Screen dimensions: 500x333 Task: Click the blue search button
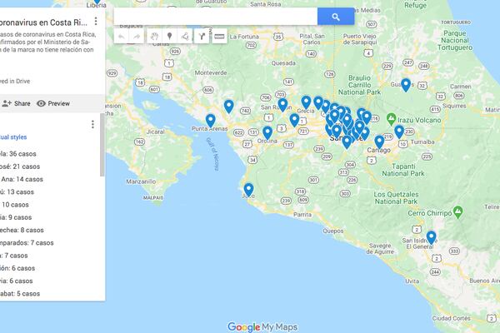pyautogui.click(x=336, y=17)
